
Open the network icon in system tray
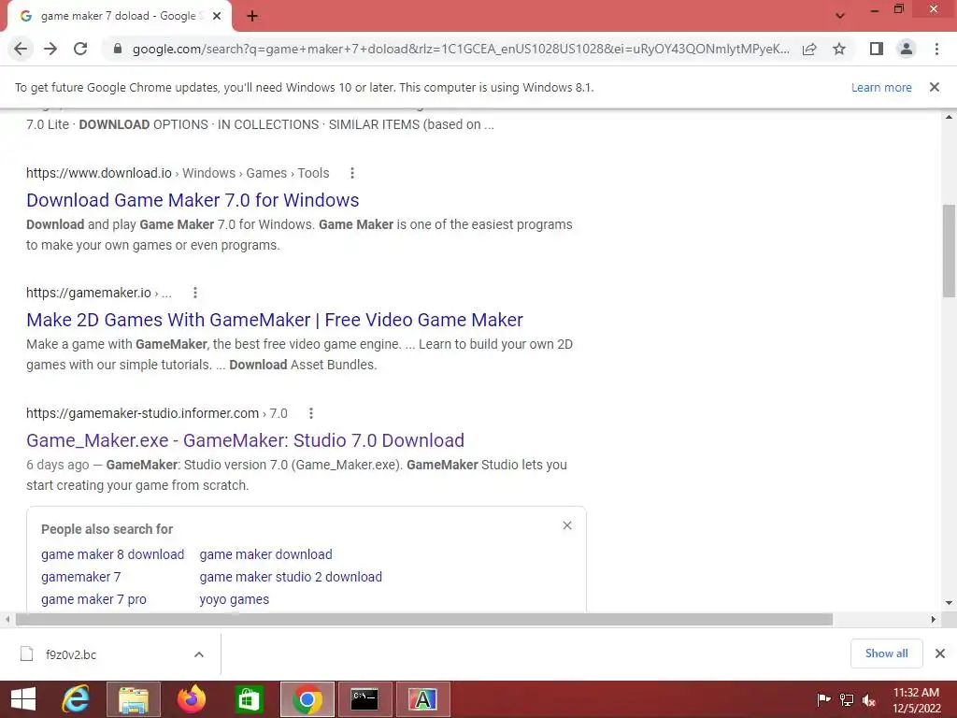pyautogui.click(x=847, y=699)
